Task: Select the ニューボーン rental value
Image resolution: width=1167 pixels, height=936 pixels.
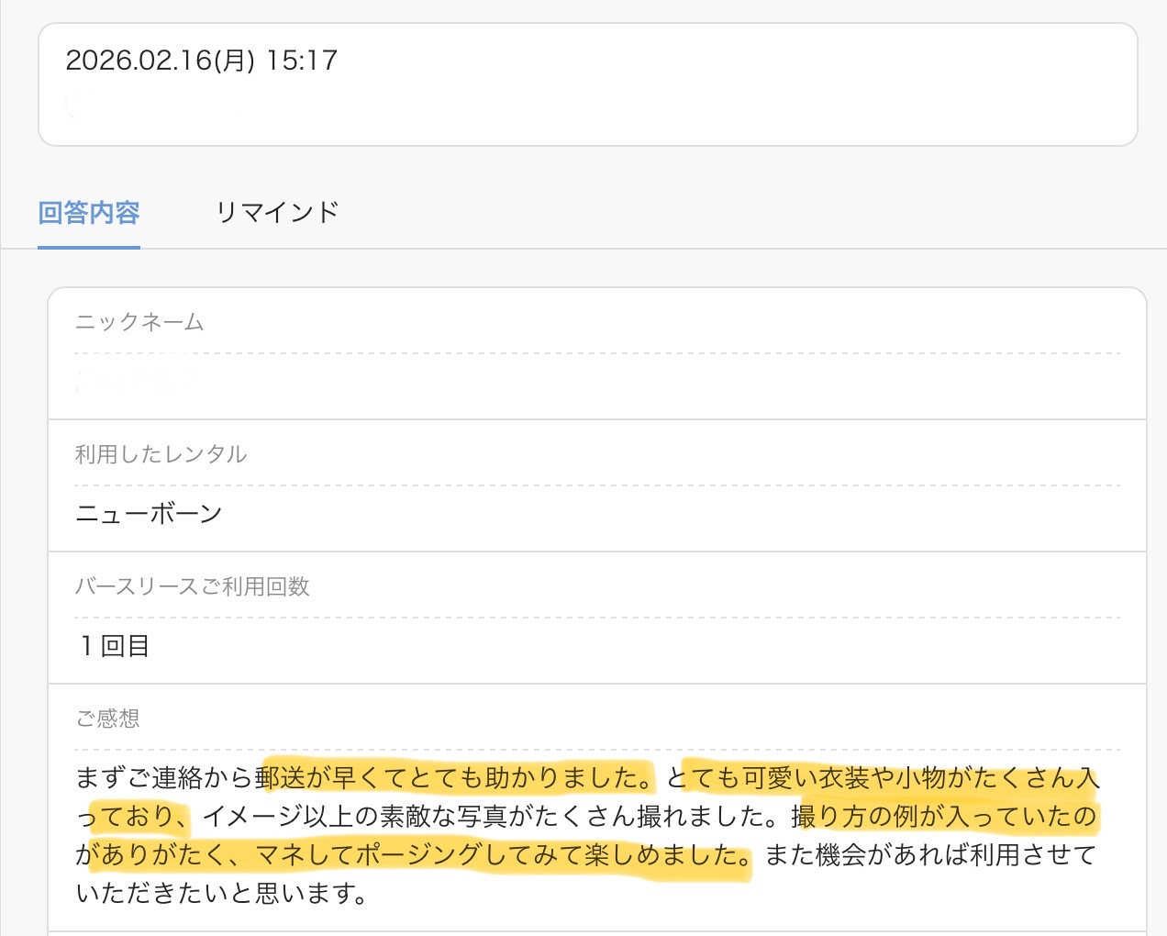Action: coord(149,514)
